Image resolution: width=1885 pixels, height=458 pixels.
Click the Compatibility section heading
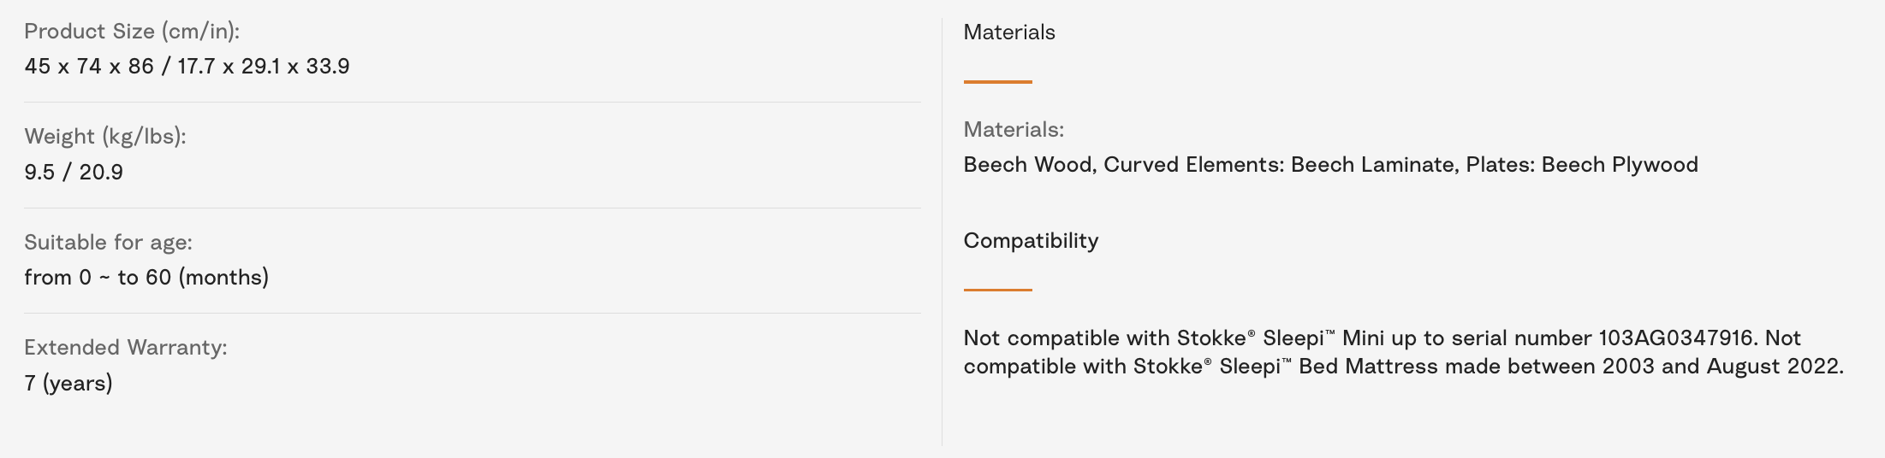1031,241
